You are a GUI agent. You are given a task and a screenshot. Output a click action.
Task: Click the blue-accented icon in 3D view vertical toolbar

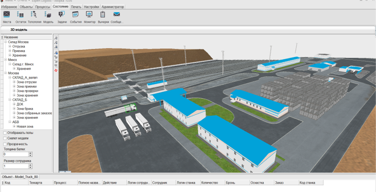(x=56, y=53)
